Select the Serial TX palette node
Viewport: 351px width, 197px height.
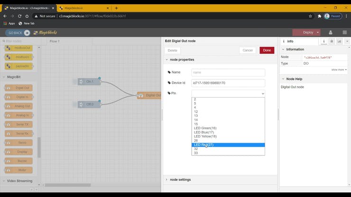coord(19,125)
